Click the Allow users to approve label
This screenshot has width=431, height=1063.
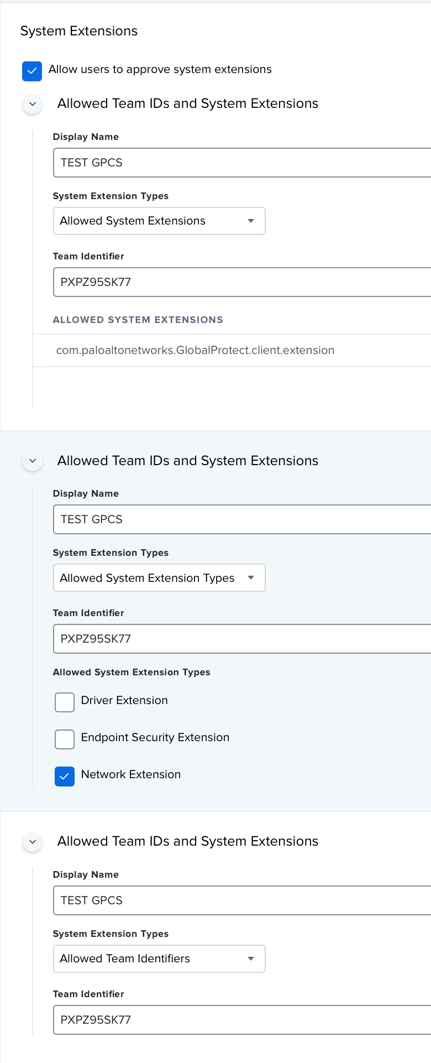160,69
